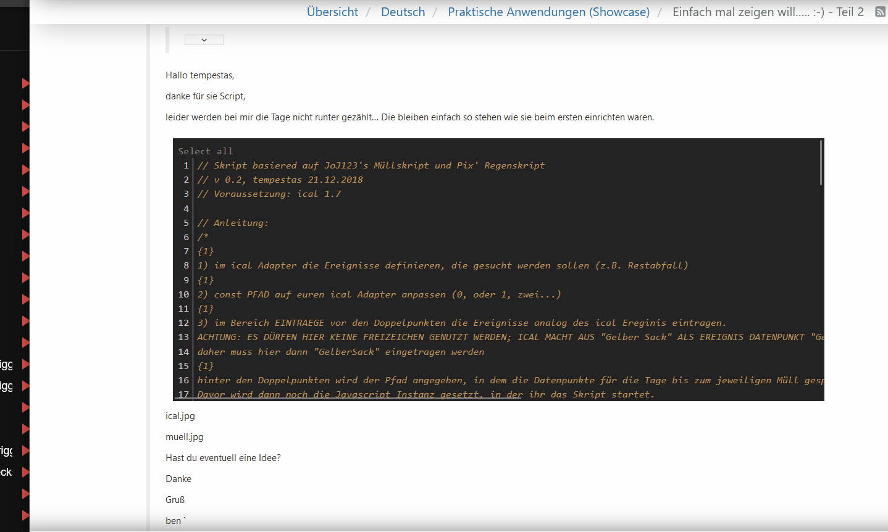Click line number 10 in code gutter
This screenshot has height=532, width=888.
click(184, 294)
